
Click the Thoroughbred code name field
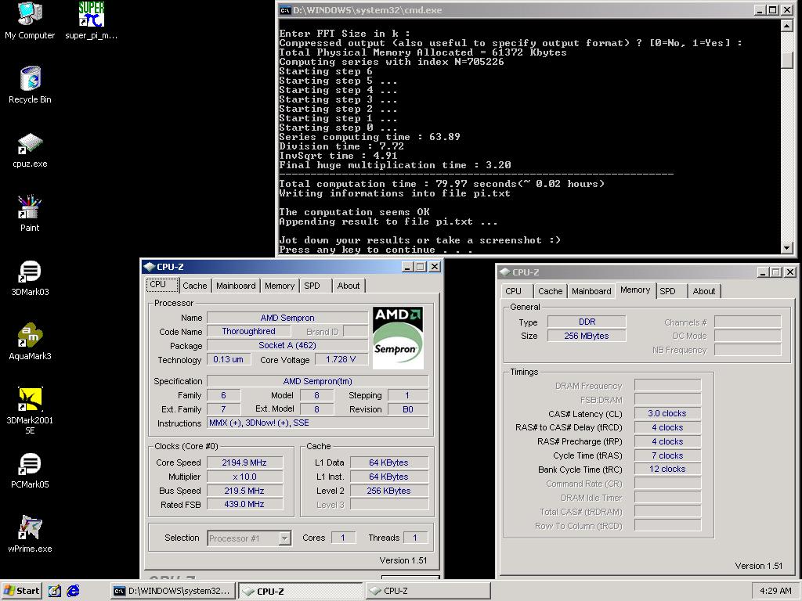[x=248, y=331]
